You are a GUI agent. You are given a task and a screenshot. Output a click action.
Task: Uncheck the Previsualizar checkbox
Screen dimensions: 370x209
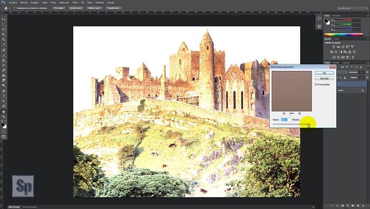click(316, 84)
